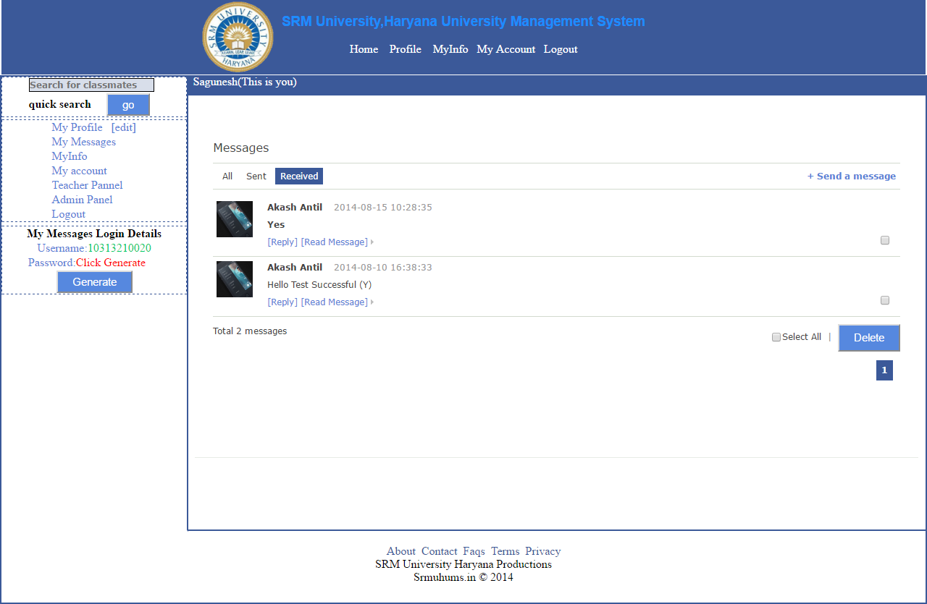Open the Terms footer link
This screenshot has width=927, height=604.
506,551
